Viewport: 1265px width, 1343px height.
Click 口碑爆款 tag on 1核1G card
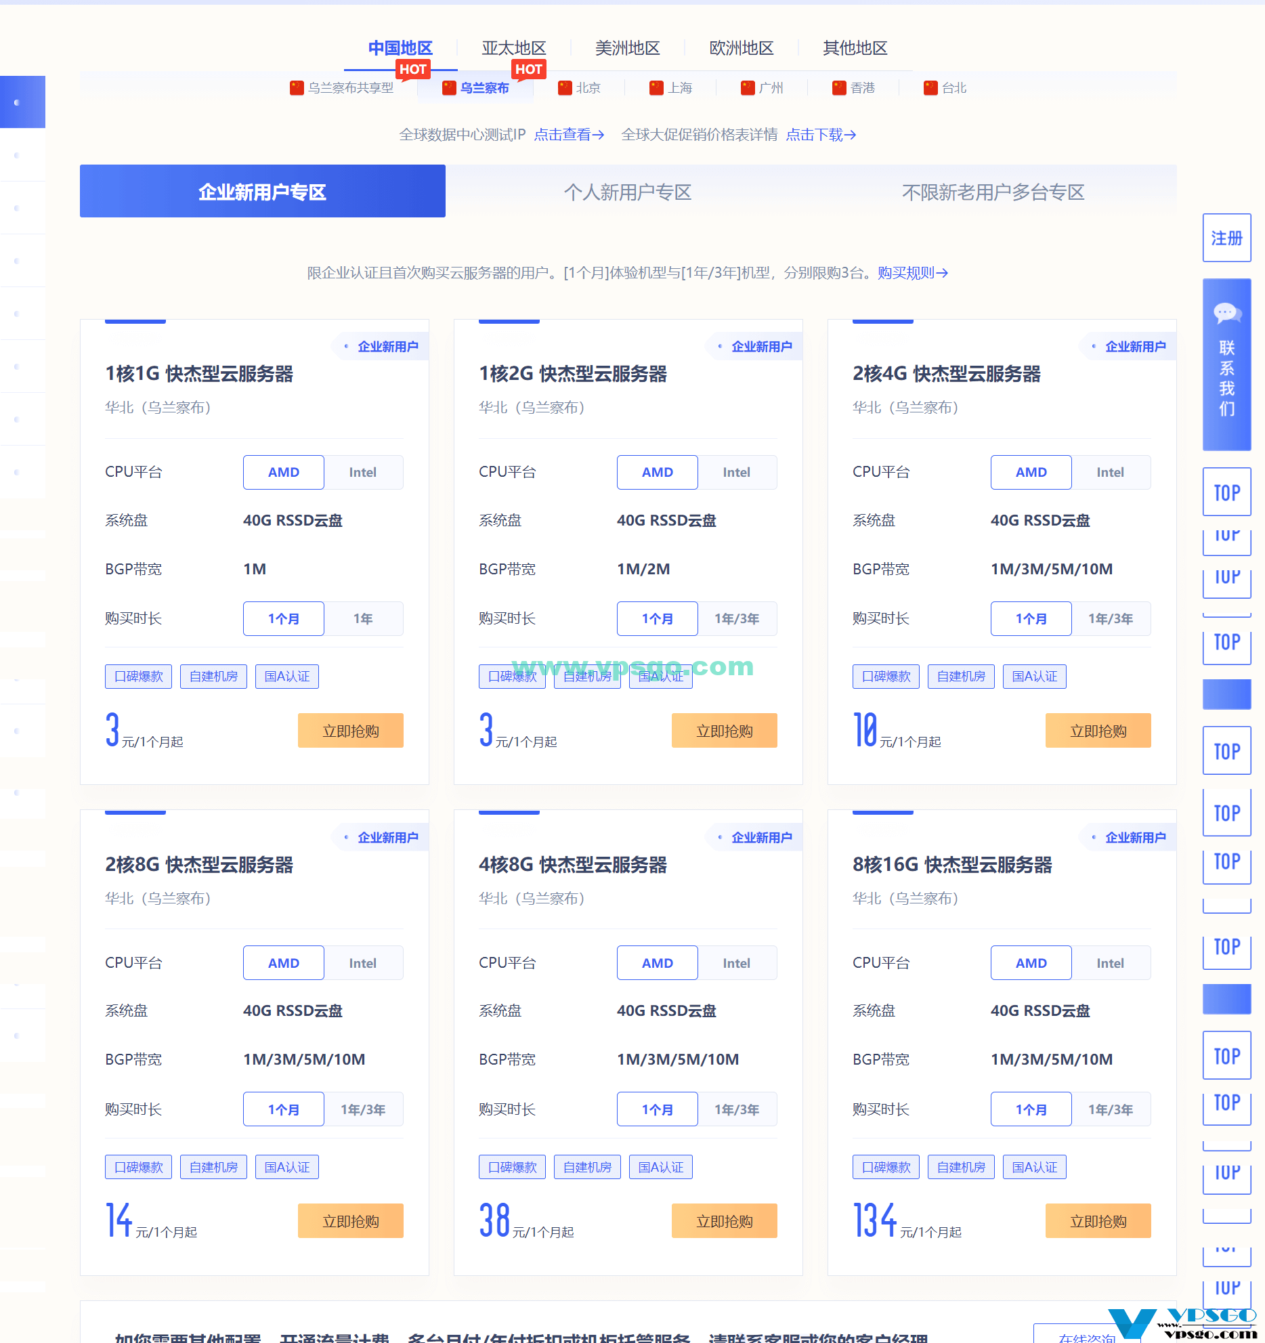click(139, 677)
